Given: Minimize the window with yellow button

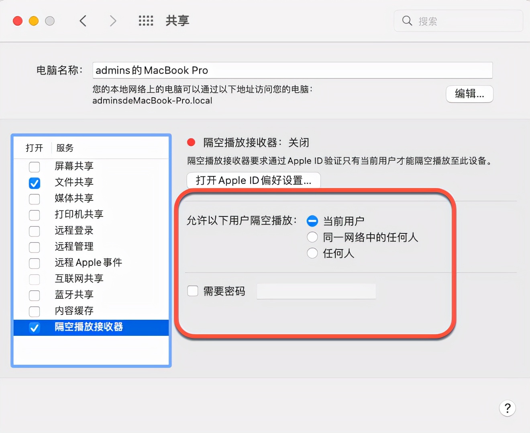Looking at the screenshot, I should 34,21.
